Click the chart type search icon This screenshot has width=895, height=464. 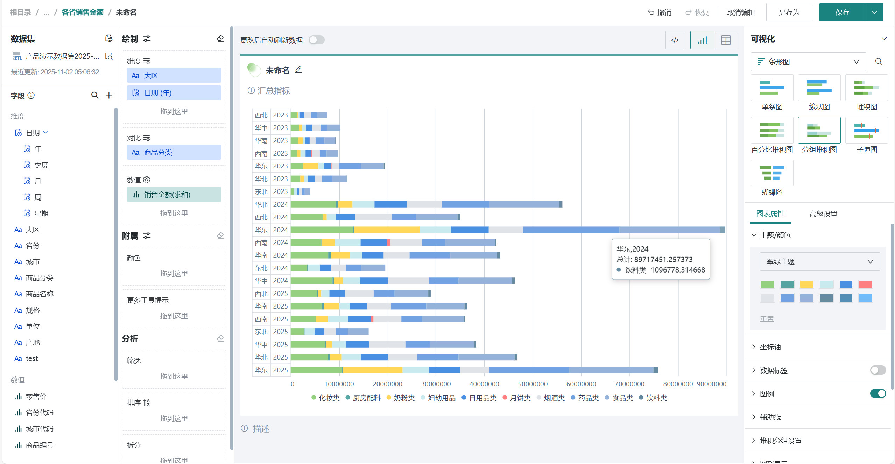(x=878, y=61)
